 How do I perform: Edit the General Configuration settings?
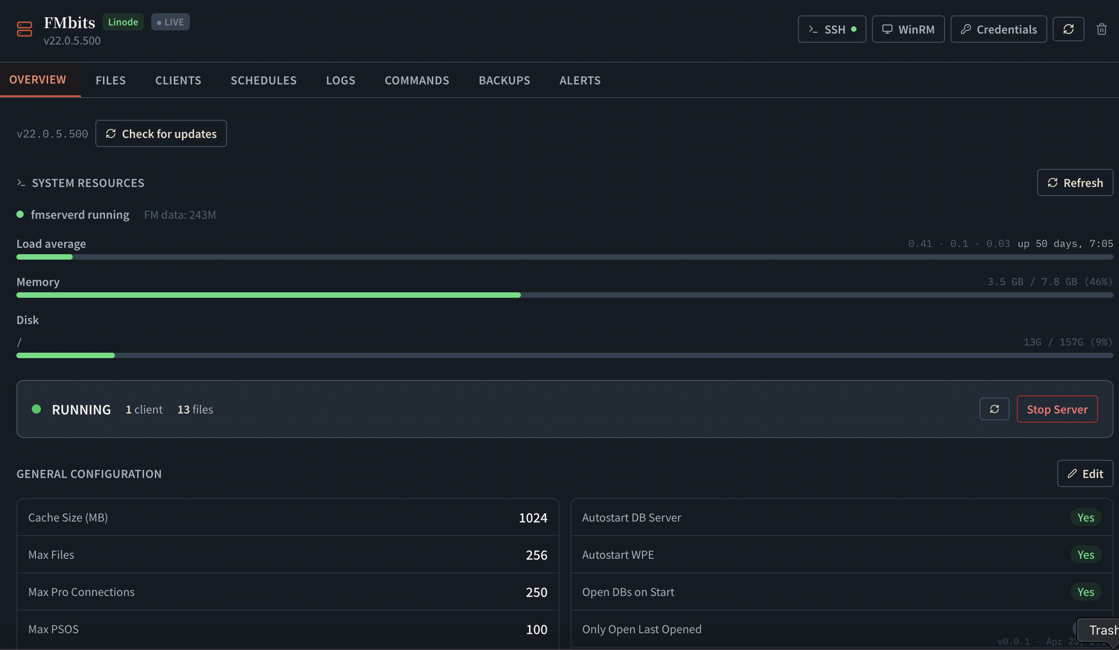coord(1084,474)
